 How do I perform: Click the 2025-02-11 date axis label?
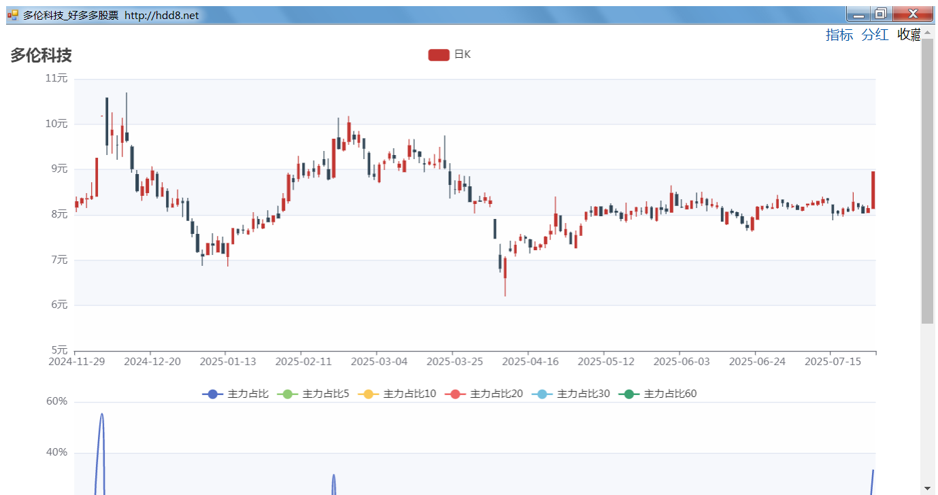[x=303, y=362]
